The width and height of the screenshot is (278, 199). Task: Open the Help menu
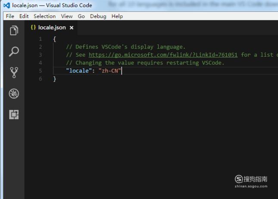tap(117, 16)
